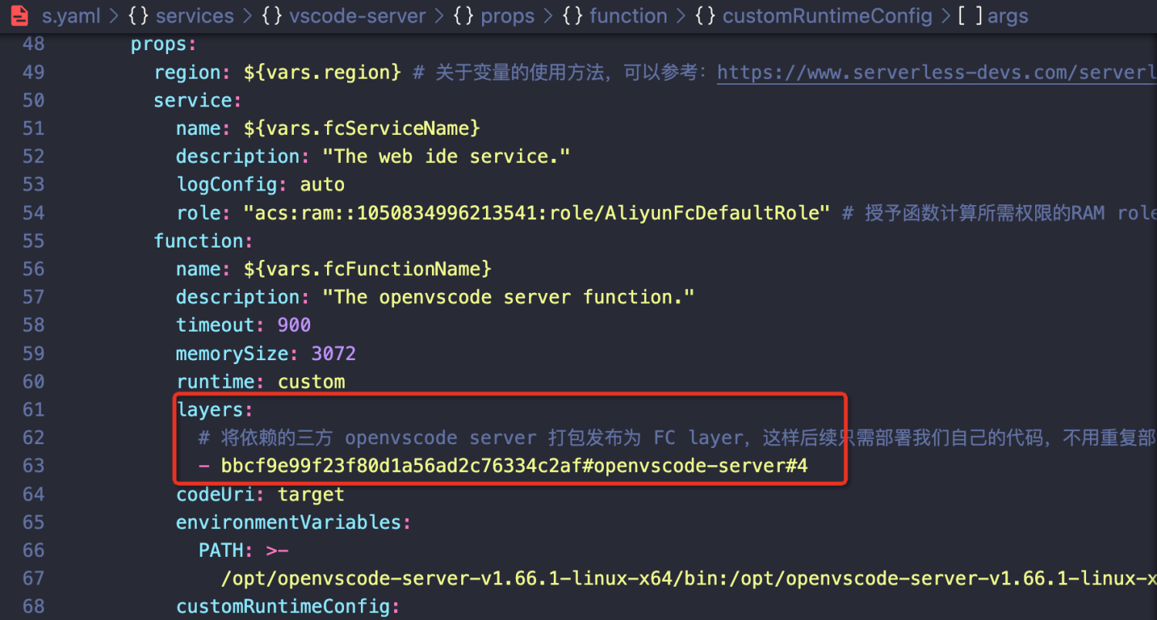1157x620 pixels.
Task: Click the timeout value 900
Action: point(294,325)
